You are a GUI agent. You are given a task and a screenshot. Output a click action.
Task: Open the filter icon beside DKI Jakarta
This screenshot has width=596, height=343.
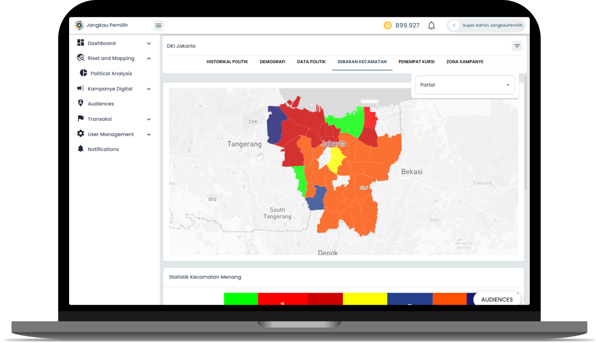517,46
